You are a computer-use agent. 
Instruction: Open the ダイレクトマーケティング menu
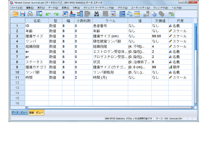click(x=98, y=8)
